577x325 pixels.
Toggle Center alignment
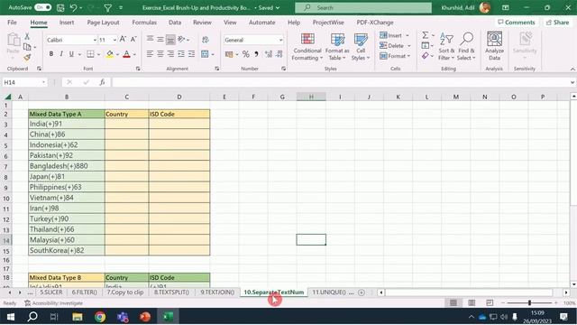point(160,54)
